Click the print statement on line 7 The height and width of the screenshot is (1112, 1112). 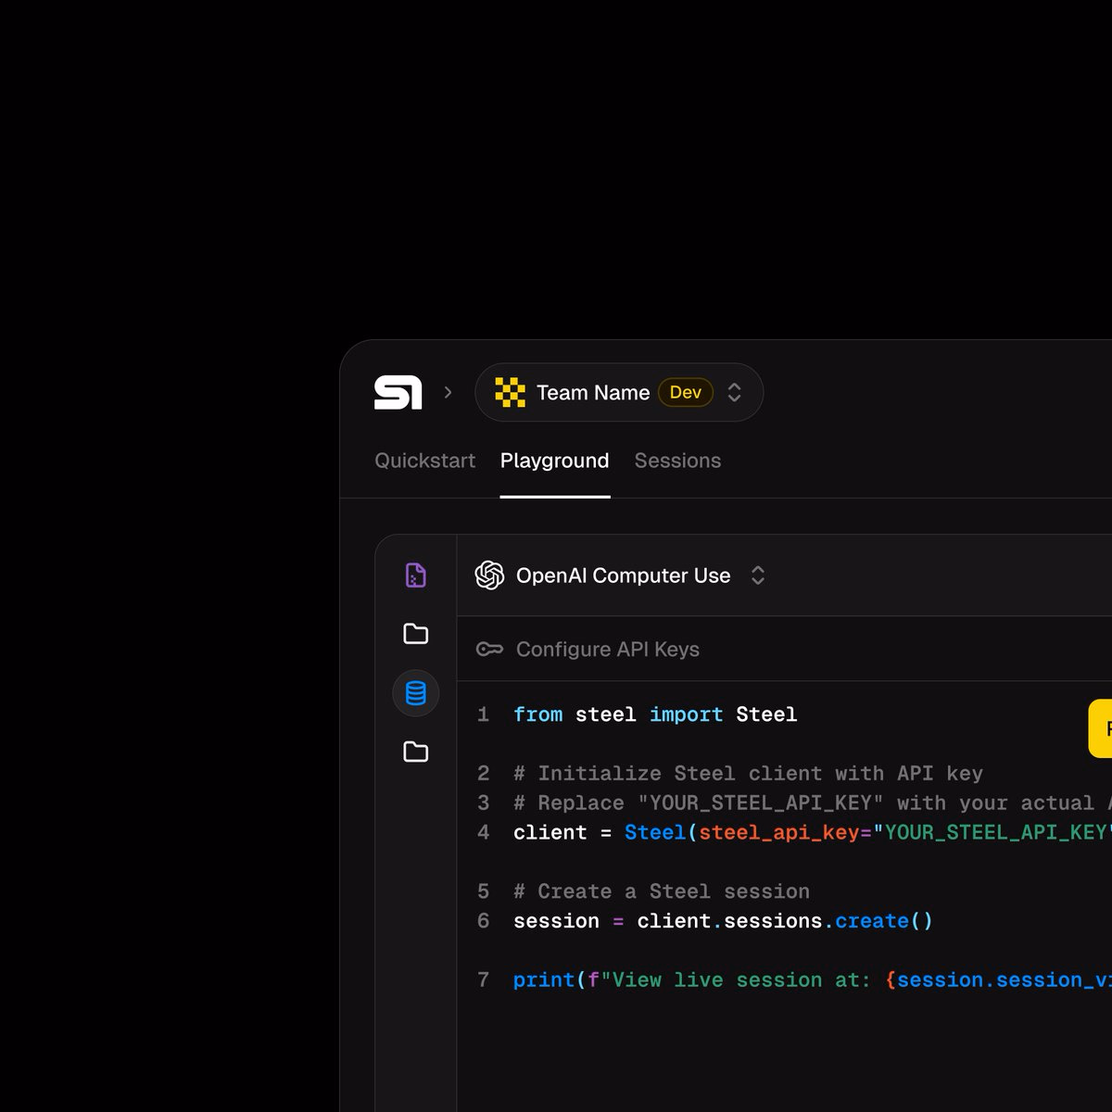pos(813,980)
